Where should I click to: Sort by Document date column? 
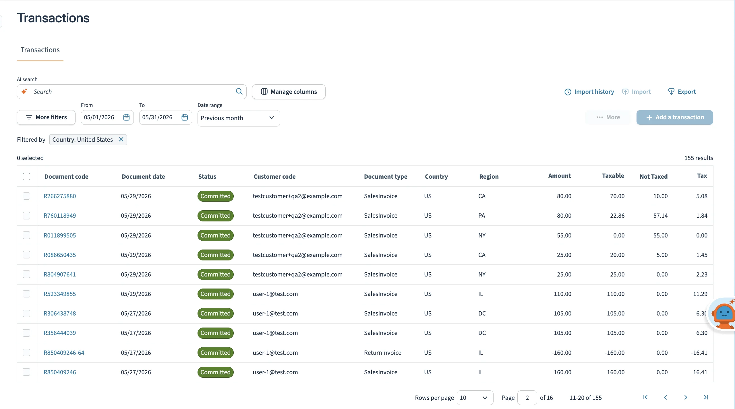(x=143, y=176)
